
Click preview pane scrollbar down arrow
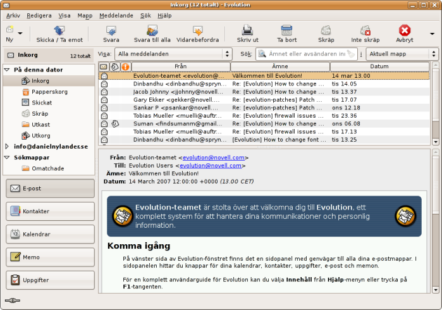(x=436, y=290)
